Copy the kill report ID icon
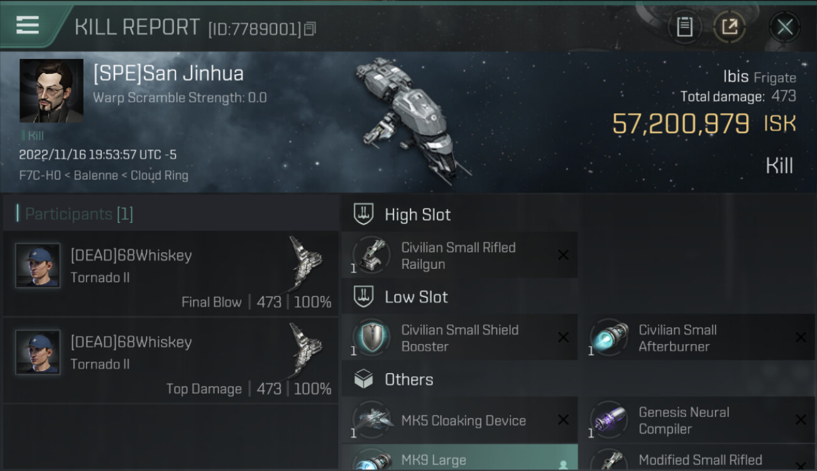Image resolution: width=817 pixels, height=471 pixels. click(x=310, y=29)
